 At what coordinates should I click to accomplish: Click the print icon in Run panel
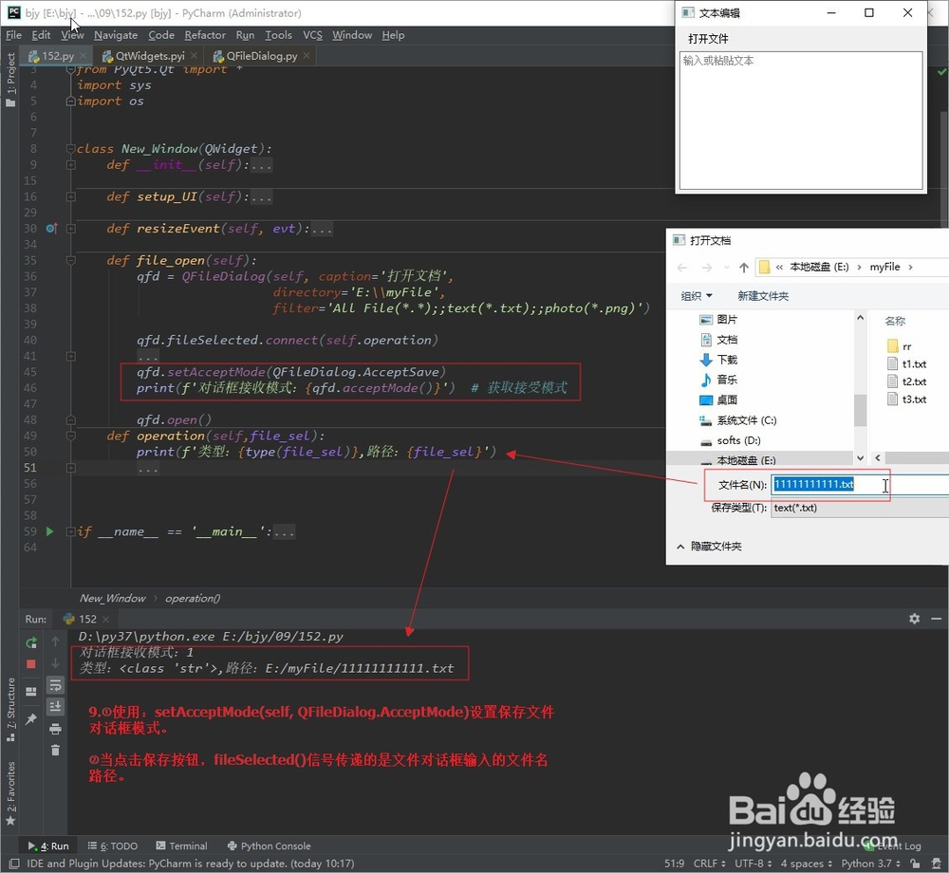click(x=55, y=729)
